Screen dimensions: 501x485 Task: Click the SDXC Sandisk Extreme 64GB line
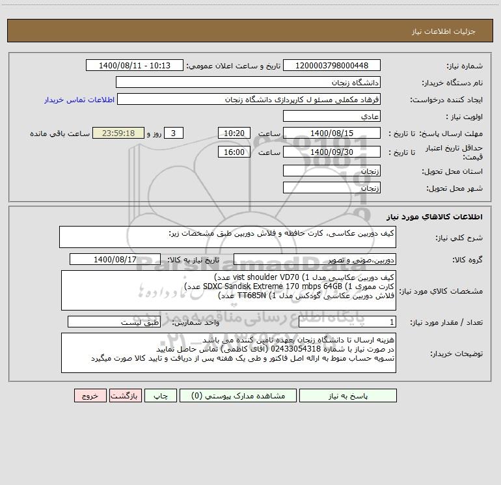pos(289,286)
